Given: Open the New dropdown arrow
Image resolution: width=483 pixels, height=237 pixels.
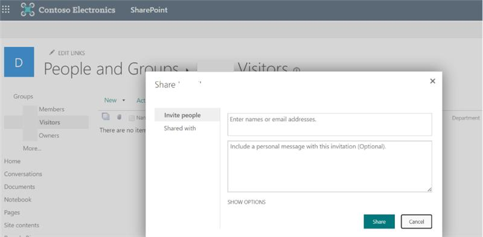Looking at the screenshot, I should [124, 100].
